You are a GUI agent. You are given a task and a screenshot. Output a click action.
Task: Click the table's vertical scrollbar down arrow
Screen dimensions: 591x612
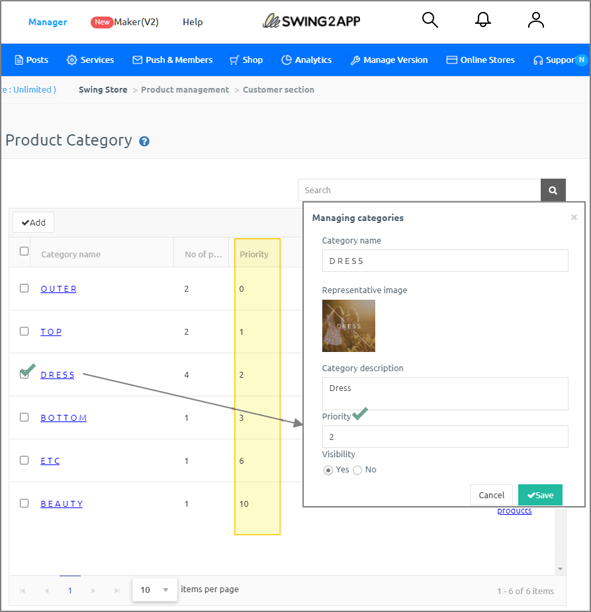(x=561, y=569)
